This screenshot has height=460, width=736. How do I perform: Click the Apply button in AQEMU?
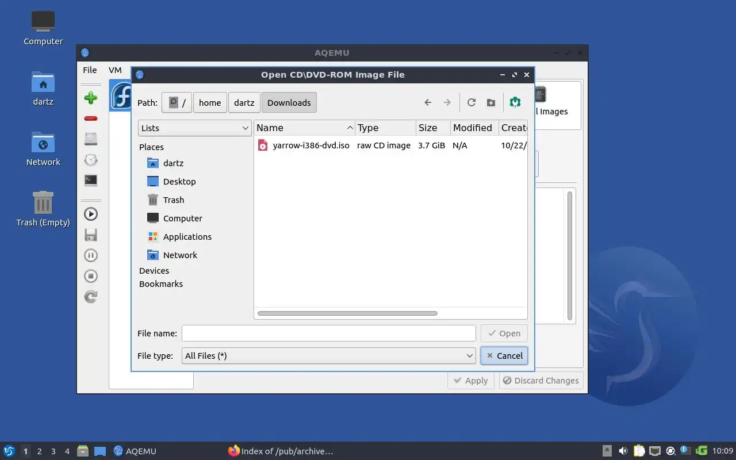[471, 381]
